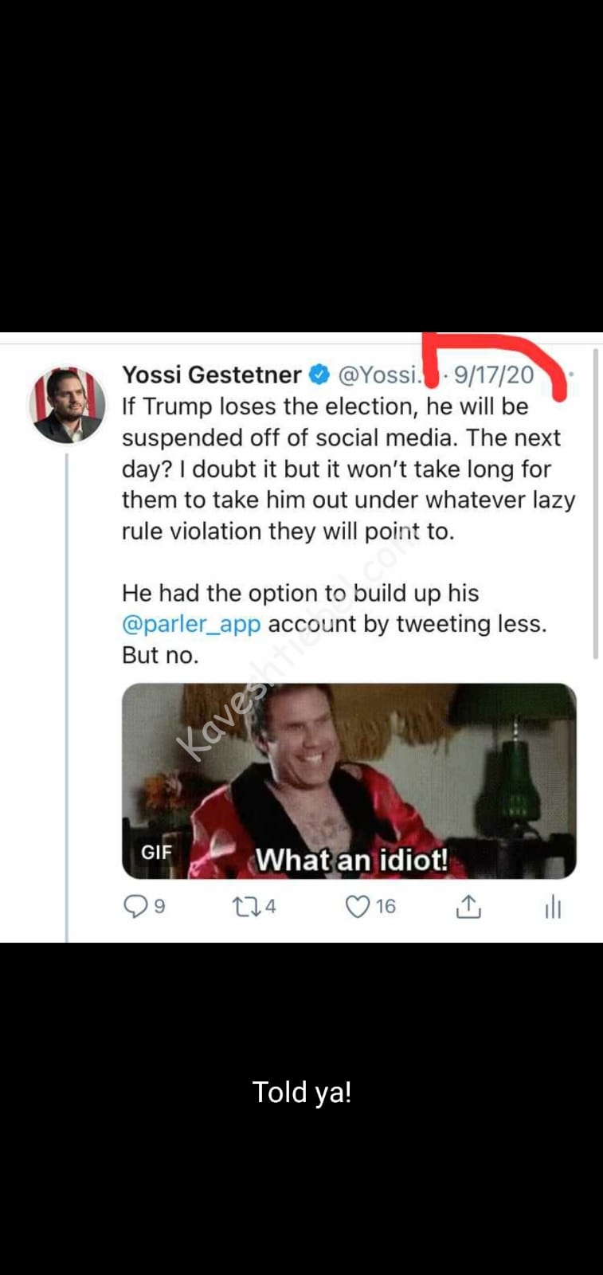
Task: Open tweet analytics bar chart icon
Action: coord(553,906)
